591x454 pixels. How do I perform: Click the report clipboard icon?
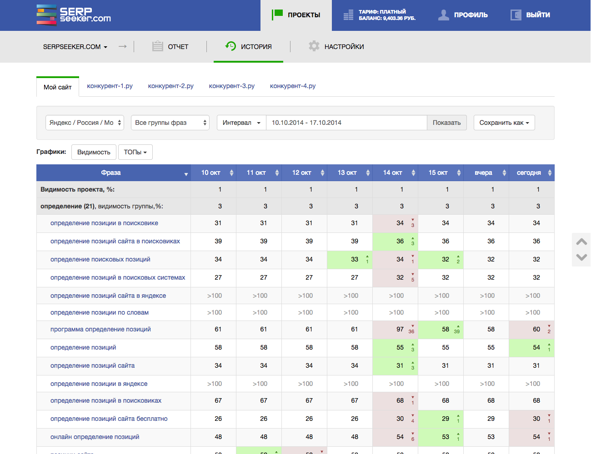click(x=158, y=46)
